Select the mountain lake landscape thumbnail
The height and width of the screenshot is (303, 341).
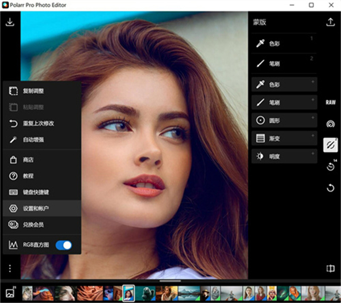pos(189,293)
